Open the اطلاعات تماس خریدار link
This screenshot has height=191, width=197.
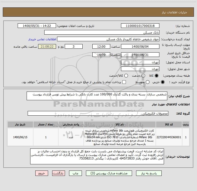click(42, 39)
